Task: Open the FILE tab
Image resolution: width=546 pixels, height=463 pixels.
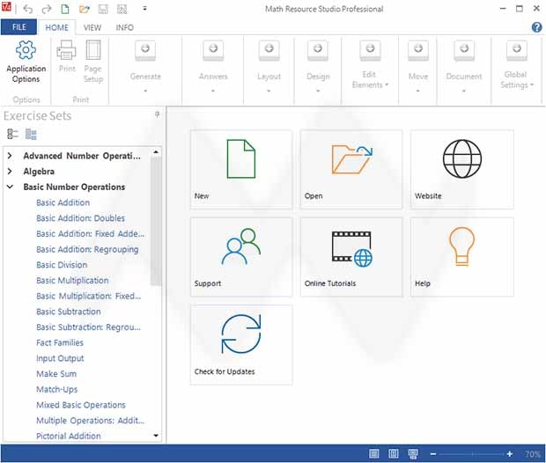Action: tap(18, 27)
